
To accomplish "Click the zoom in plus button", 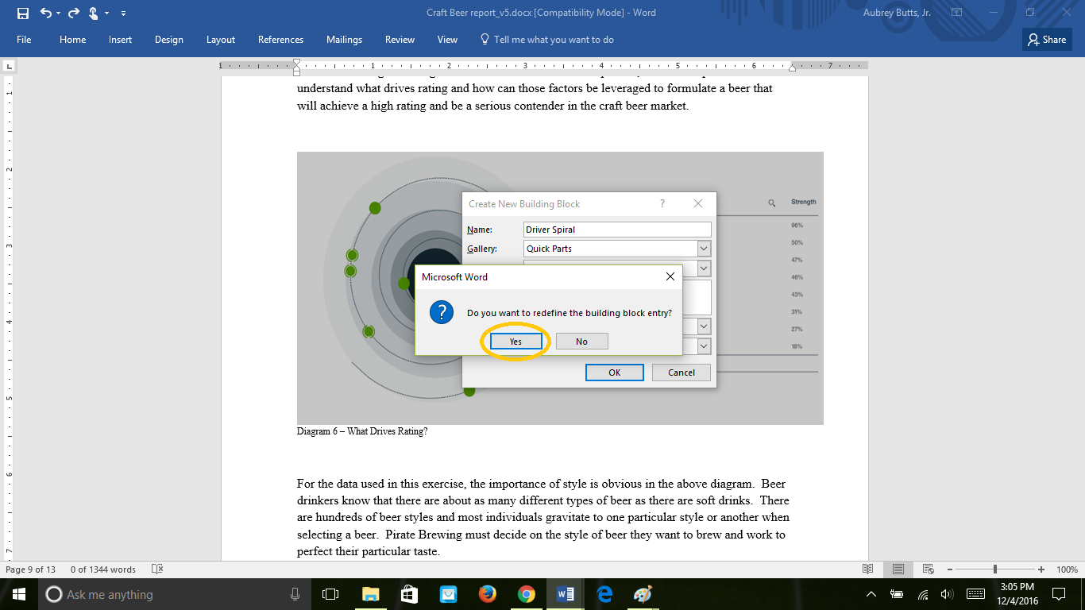I will [1041, 569].
